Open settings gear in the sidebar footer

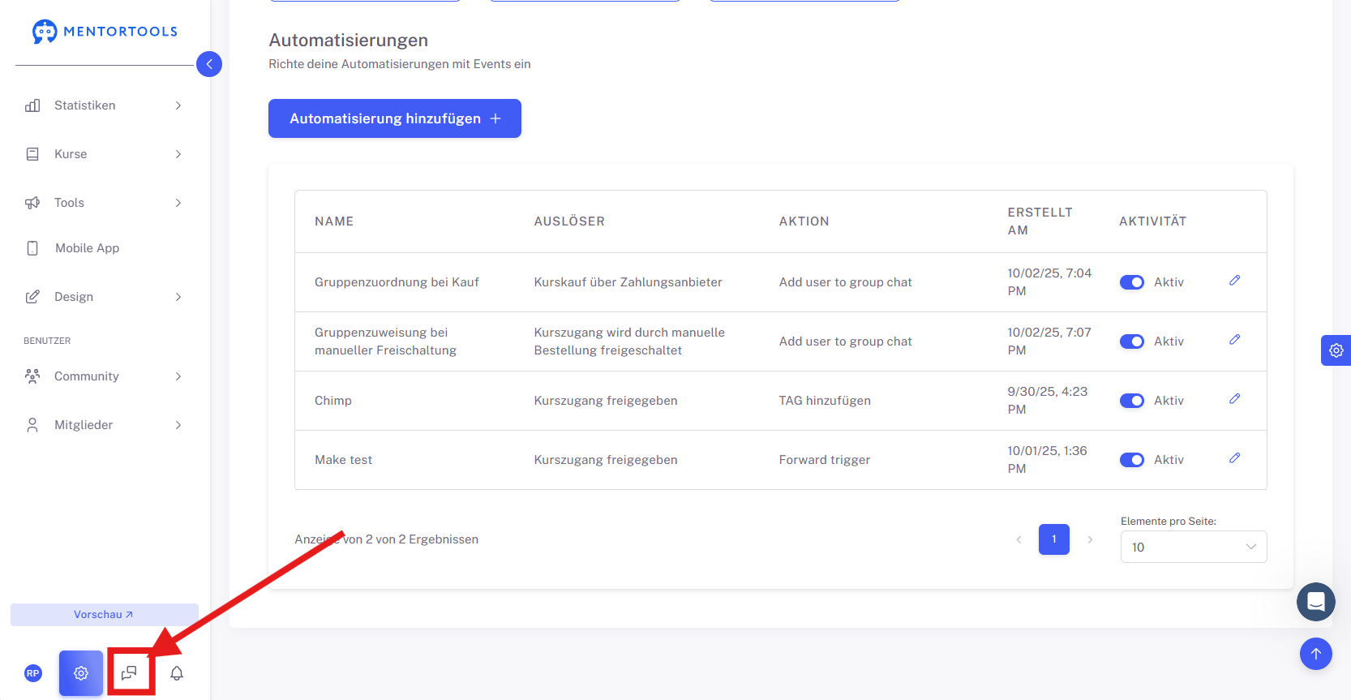(x=81, y=673)
